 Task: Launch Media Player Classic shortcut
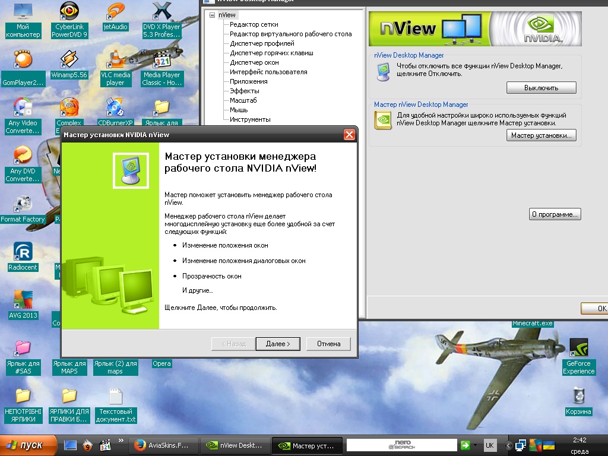[x=161, y=68]
